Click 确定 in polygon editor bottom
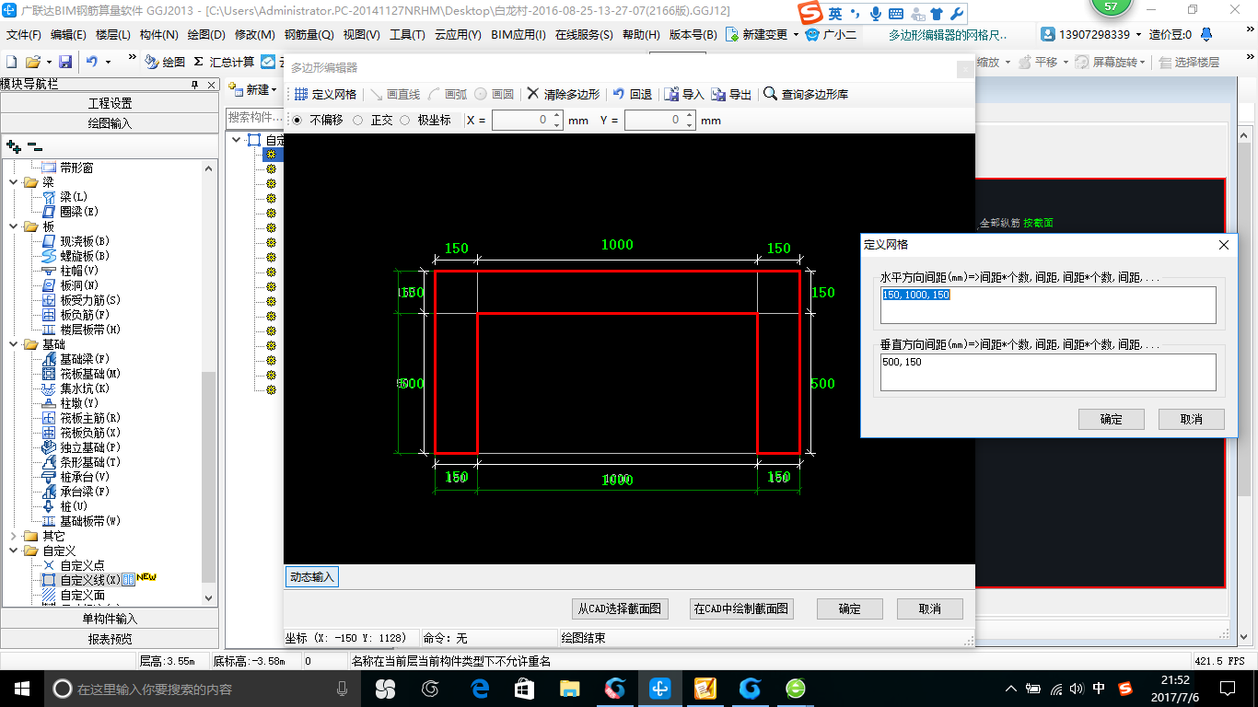 click(x=850, y=608)
